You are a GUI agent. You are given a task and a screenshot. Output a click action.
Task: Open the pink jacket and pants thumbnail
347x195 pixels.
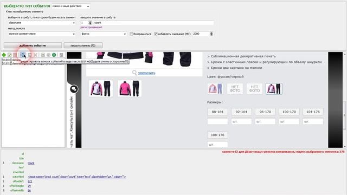(130, 88)
